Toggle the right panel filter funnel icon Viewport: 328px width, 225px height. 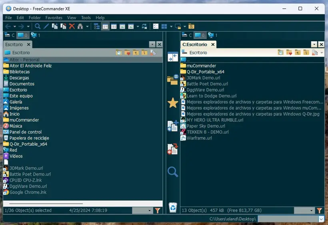[319, 210]
